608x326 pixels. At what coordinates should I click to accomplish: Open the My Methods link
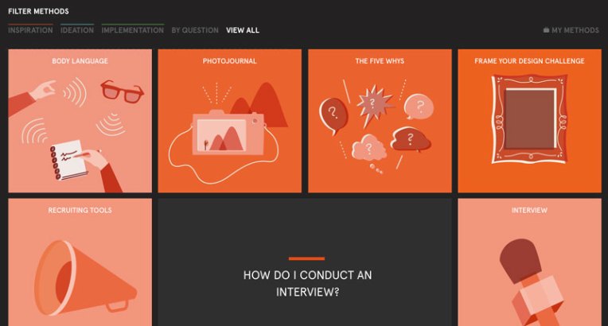571,30
